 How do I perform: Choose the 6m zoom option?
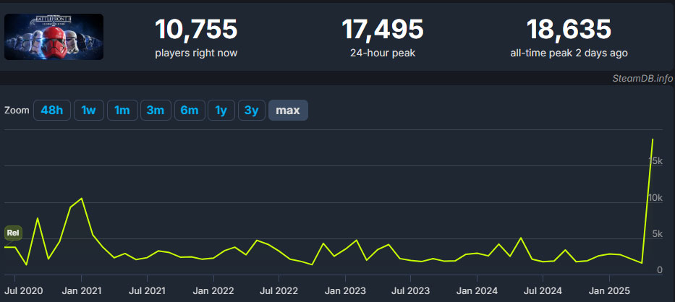[x=190, y=110]
